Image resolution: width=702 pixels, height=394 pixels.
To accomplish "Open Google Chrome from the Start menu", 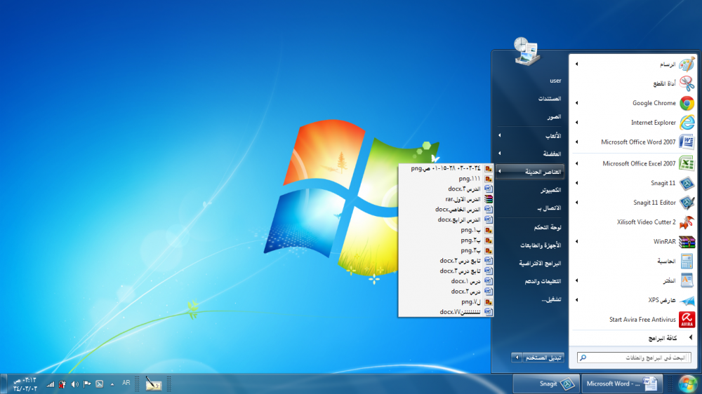I will click(654, 103).
